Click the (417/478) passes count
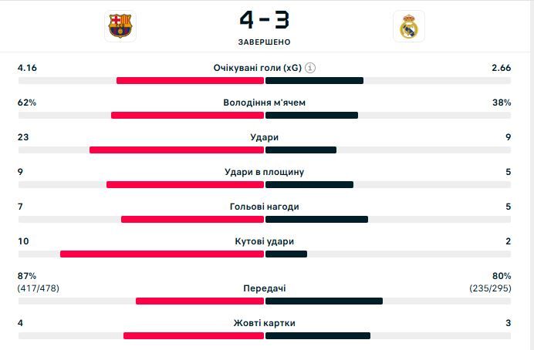534x350 pixels. [39, 288]
